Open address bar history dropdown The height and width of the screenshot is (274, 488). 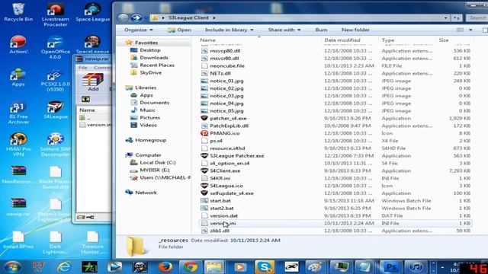point(445,18)
